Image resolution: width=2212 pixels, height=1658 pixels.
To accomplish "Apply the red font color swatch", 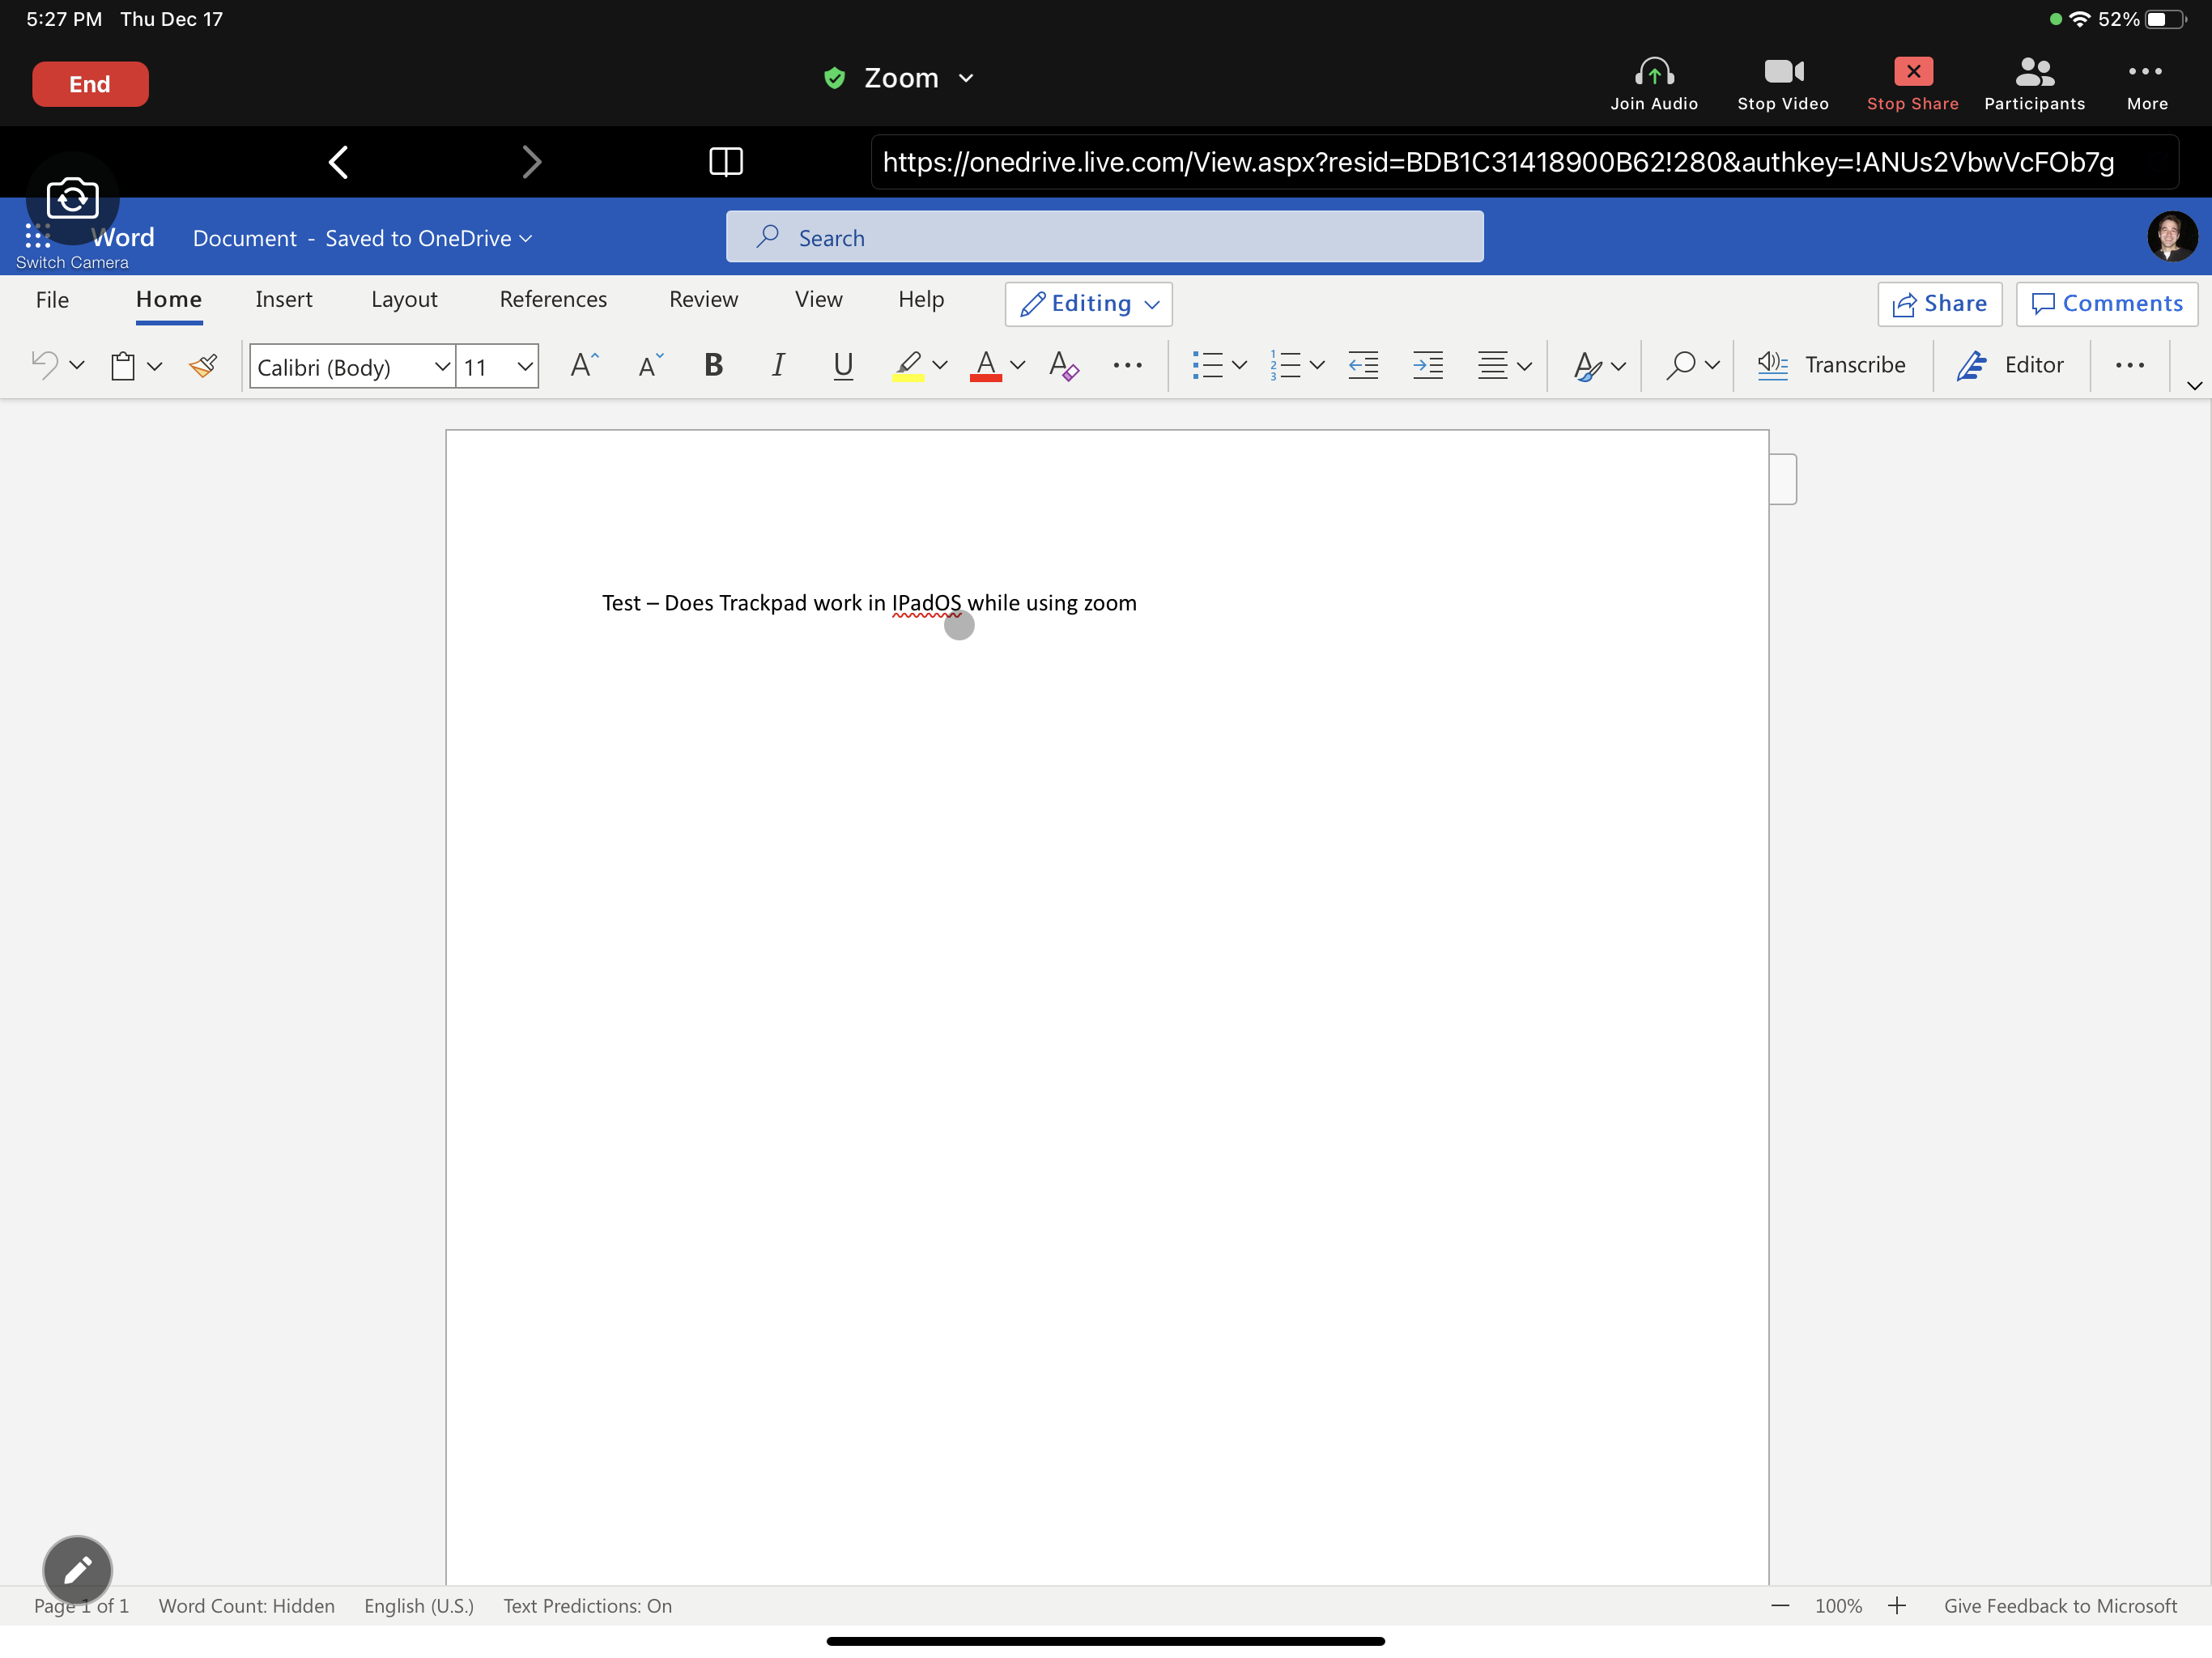I will tap(985, 366).
